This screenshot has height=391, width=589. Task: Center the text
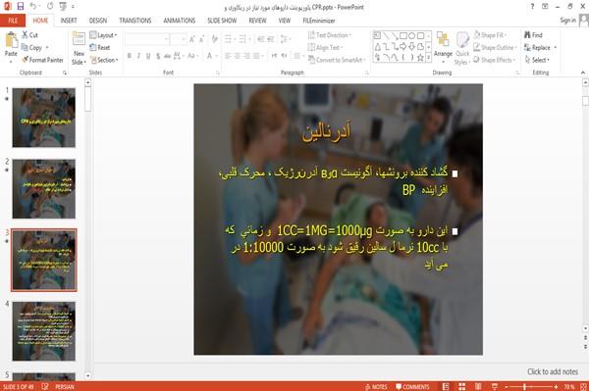point(237,56)
